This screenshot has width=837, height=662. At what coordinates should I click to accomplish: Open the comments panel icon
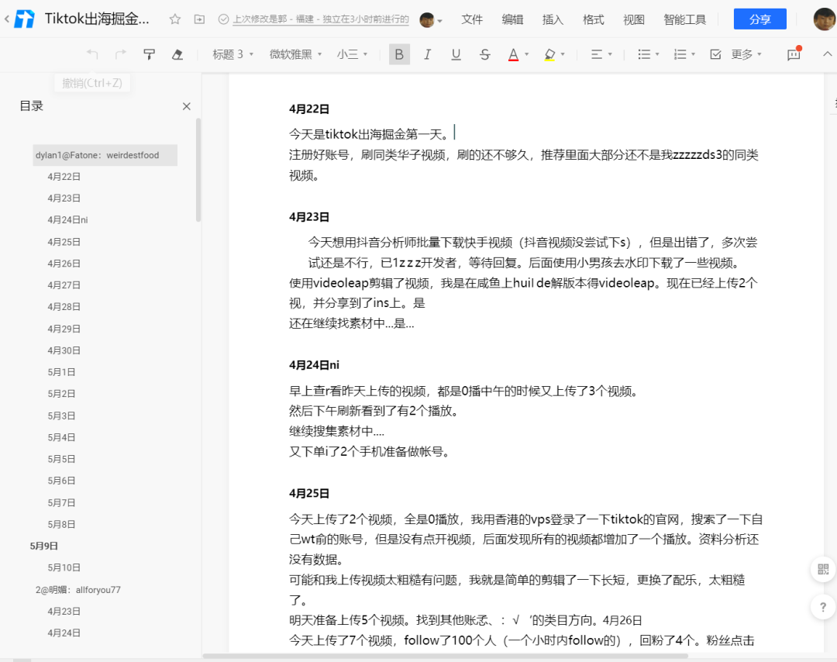(794, 54)
